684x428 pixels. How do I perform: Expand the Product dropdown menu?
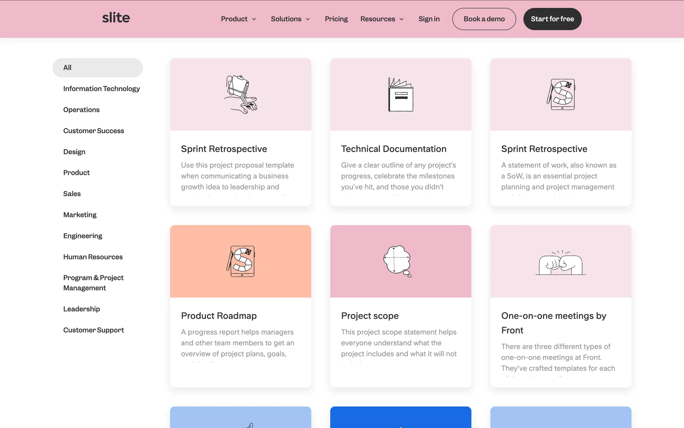click(x=238, y=19)
